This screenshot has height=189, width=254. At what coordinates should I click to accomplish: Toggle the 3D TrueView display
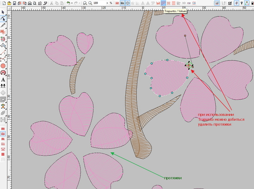(x=184, y=3)
